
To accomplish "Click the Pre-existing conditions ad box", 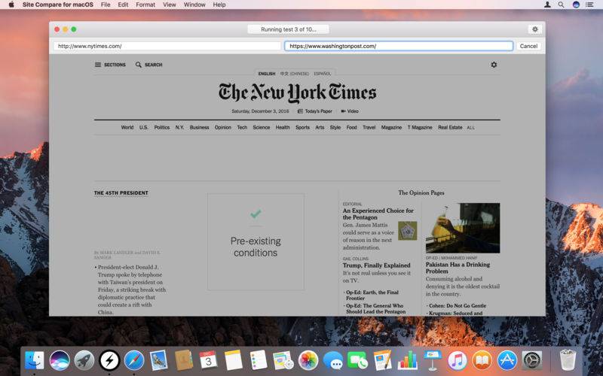I will tap(256, 241).
